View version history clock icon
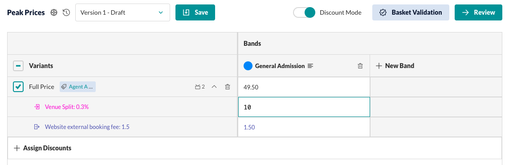 pyautogui.click(x=66, y=12)
